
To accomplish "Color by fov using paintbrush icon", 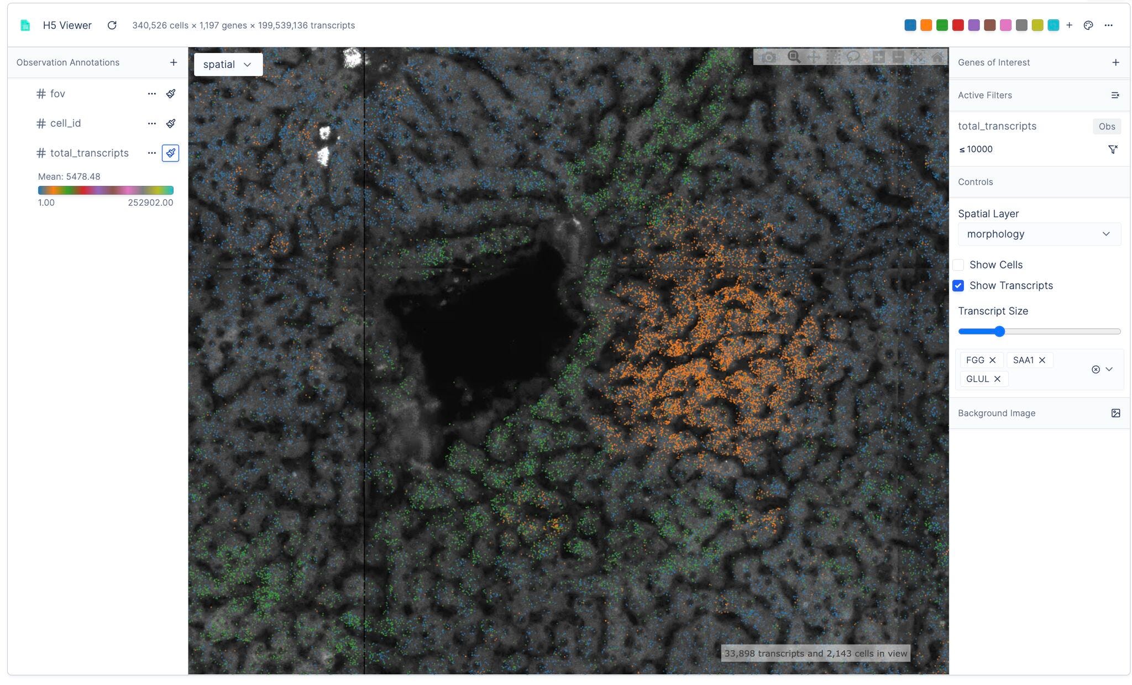I will (x=171, y=94).
